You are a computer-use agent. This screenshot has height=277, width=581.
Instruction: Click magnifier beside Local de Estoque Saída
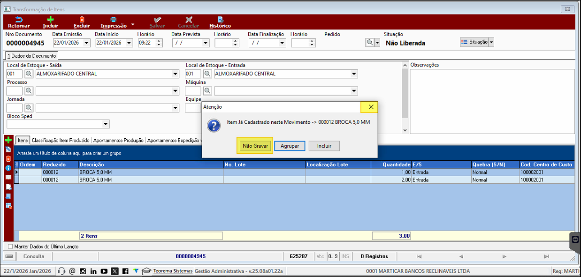(29, 74)
